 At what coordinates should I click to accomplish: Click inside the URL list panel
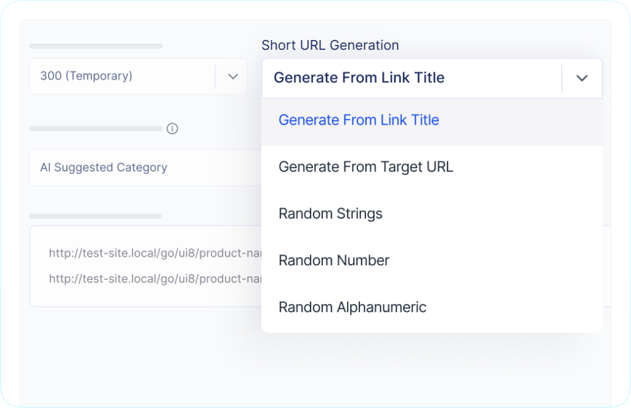pos(142,266)
